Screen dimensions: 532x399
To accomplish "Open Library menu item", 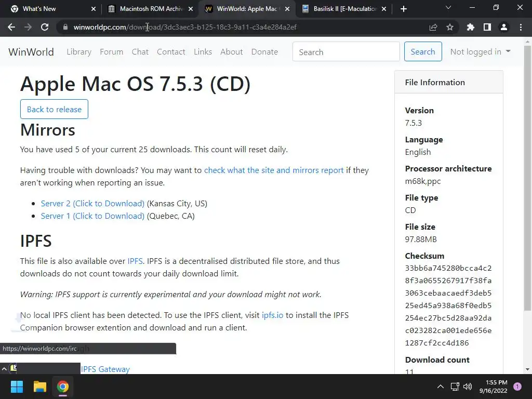I will [79, 52].
